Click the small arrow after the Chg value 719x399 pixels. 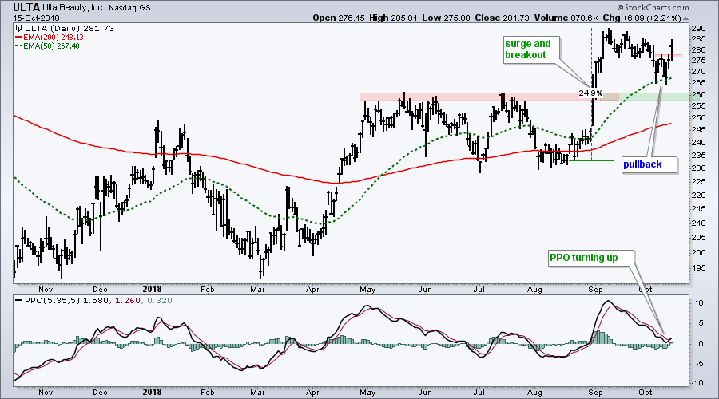(x=686, y=19)
